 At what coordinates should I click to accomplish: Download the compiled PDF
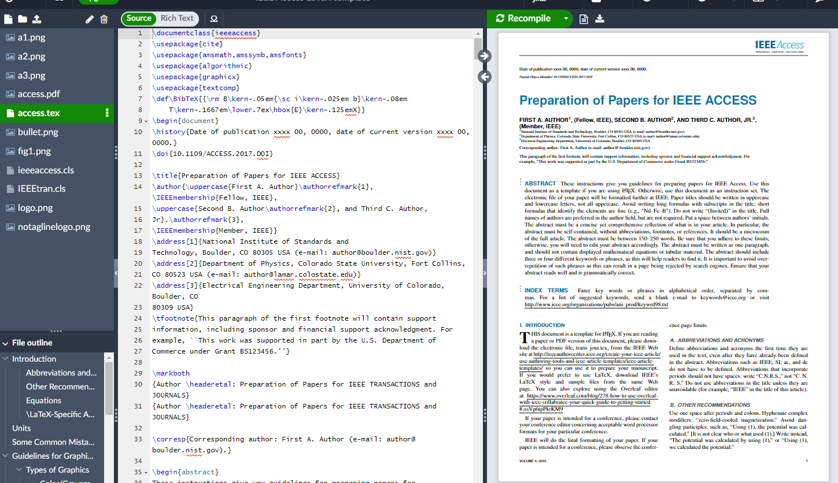point(600,18)
